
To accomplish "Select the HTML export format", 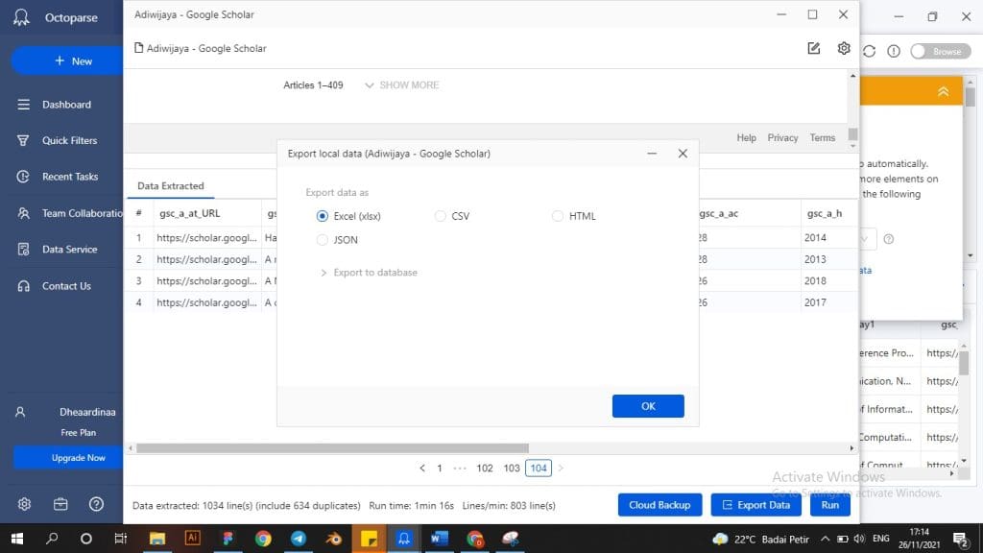I will (558, 216).
